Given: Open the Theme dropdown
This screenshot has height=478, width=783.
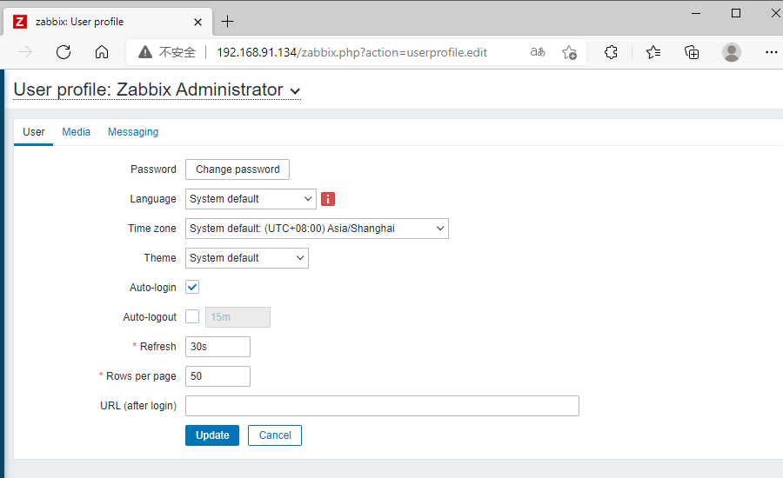Looking at the screenshot, I should coord(247,258).
